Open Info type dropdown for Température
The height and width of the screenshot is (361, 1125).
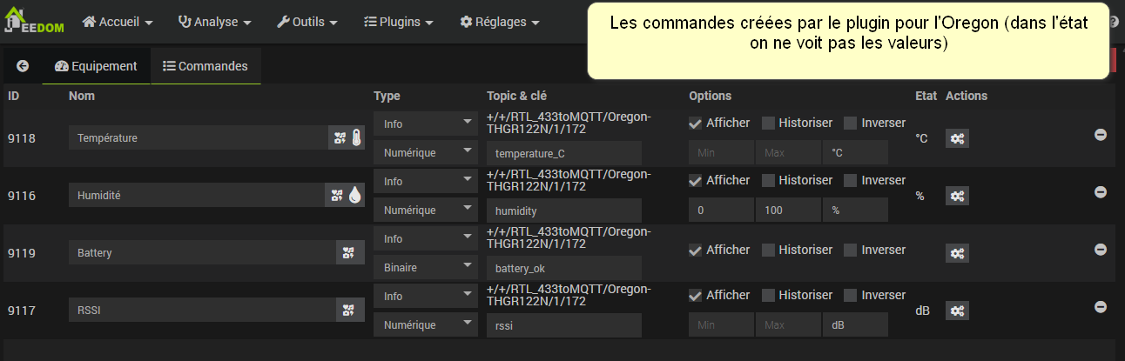[x=426, y=124]
